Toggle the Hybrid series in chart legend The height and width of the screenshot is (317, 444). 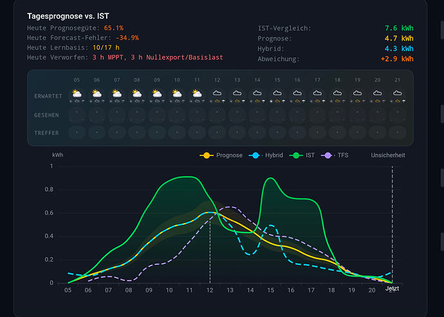click(x=266, y=155)
